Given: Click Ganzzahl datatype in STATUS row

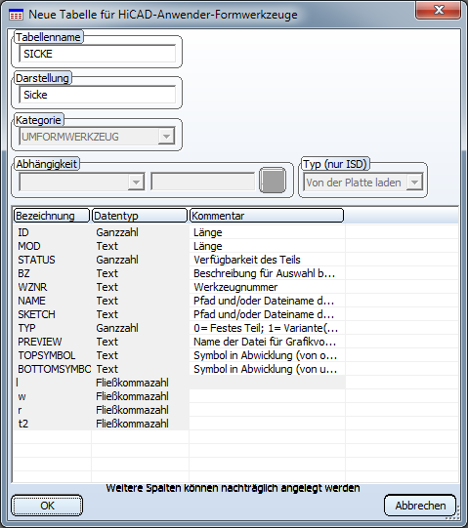Looking at the screenshot, I should tap(117, 260).
